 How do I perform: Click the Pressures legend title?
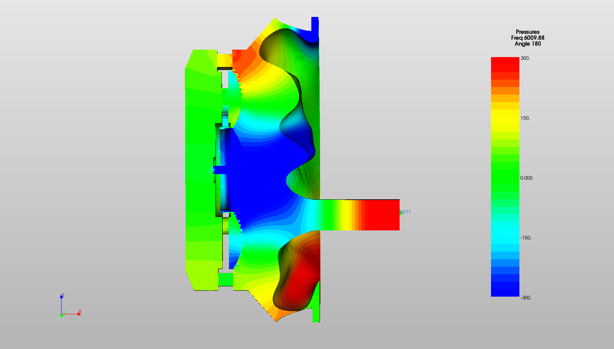click(527, 32)
